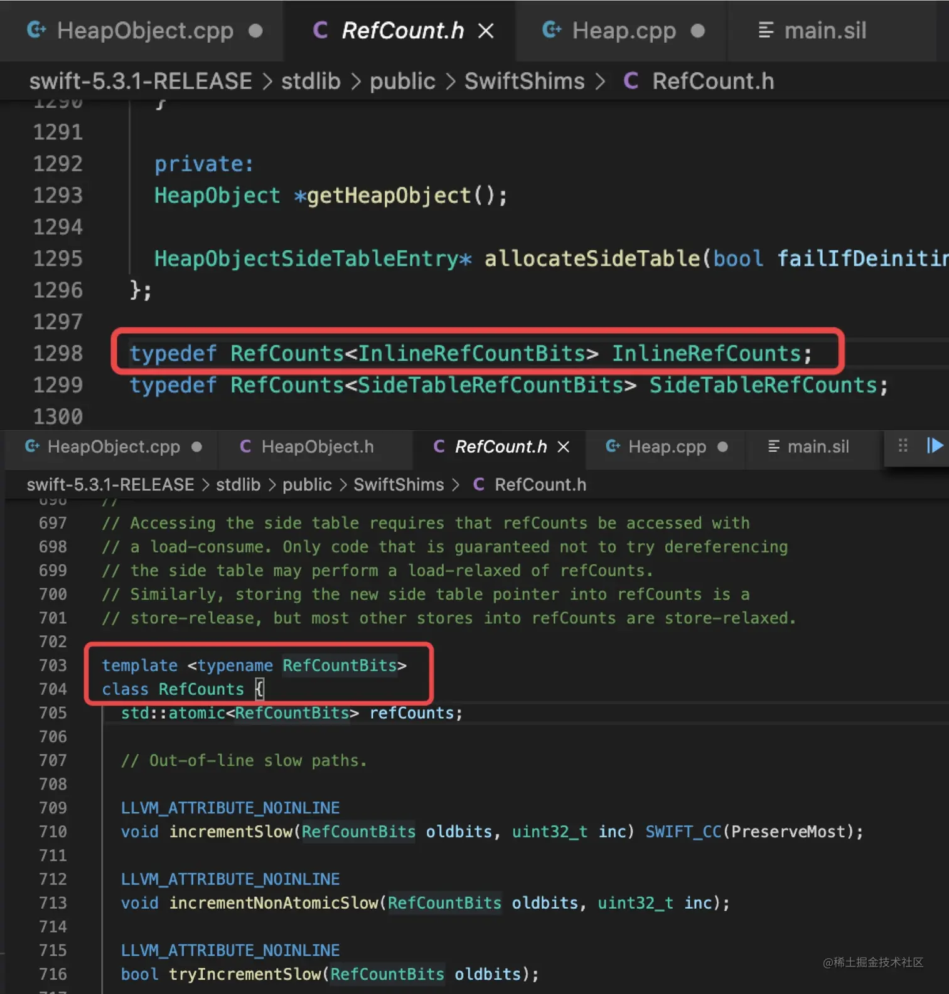The image size is (949, 994).
Task: Open stdlib in the lower breadcrumb
Action: point(238,484)
